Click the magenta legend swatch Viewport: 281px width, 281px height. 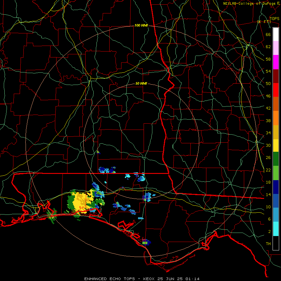(276, 62)
